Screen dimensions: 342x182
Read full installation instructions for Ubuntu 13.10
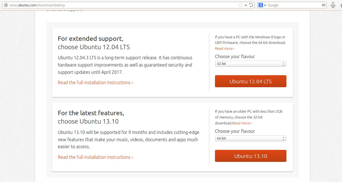95,157
